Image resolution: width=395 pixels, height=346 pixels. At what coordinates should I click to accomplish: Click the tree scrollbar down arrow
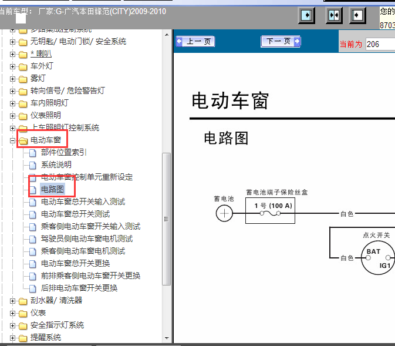[x=167, y=338]
